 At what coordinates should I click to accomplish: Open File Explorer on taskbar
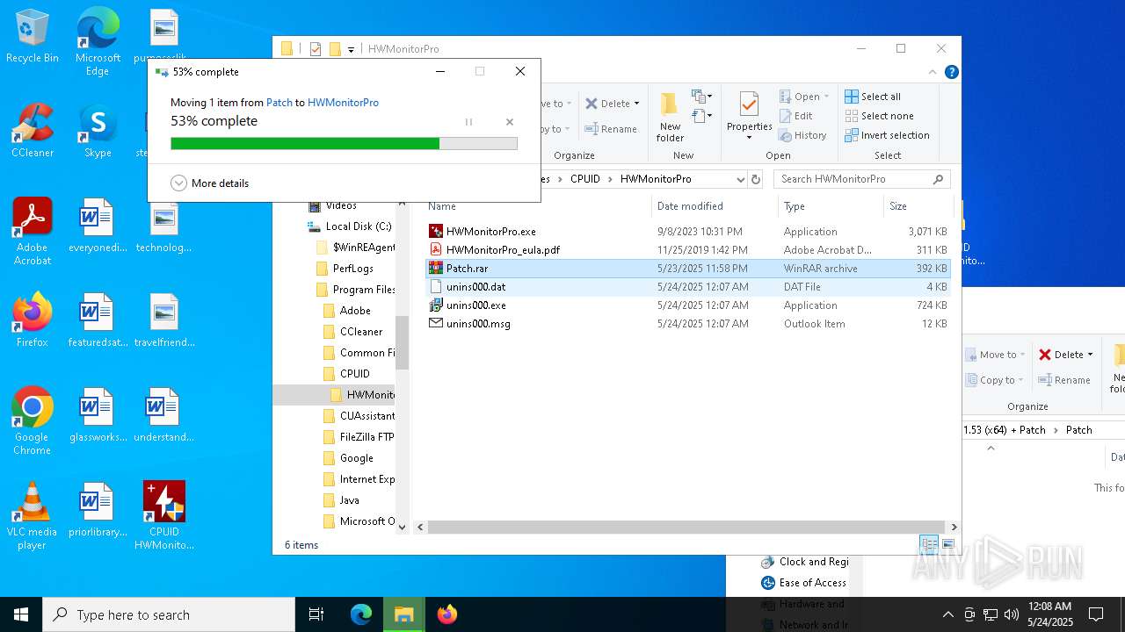point(404,614)
